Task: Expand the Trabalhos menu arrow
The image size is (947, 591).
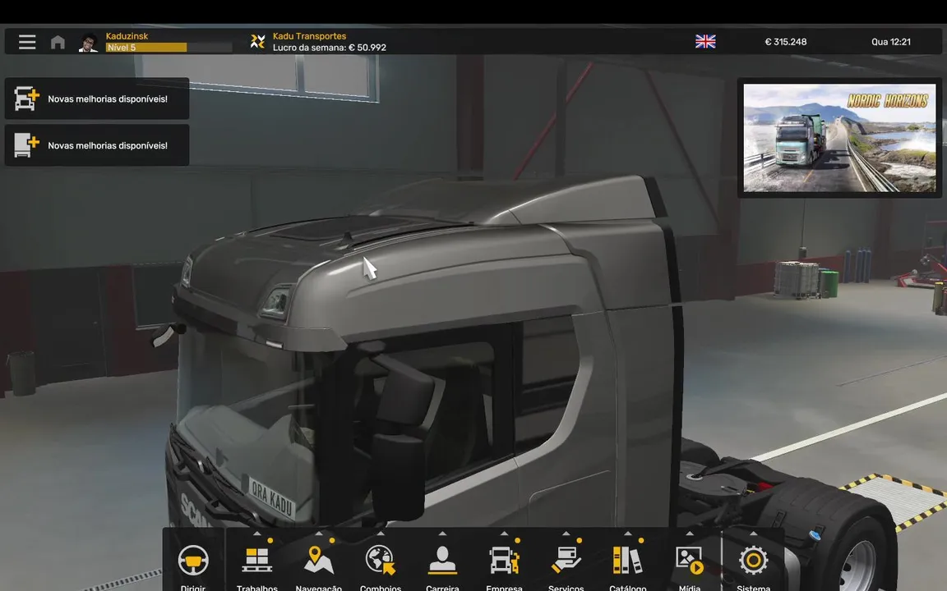Action: [x=256, y=534]
